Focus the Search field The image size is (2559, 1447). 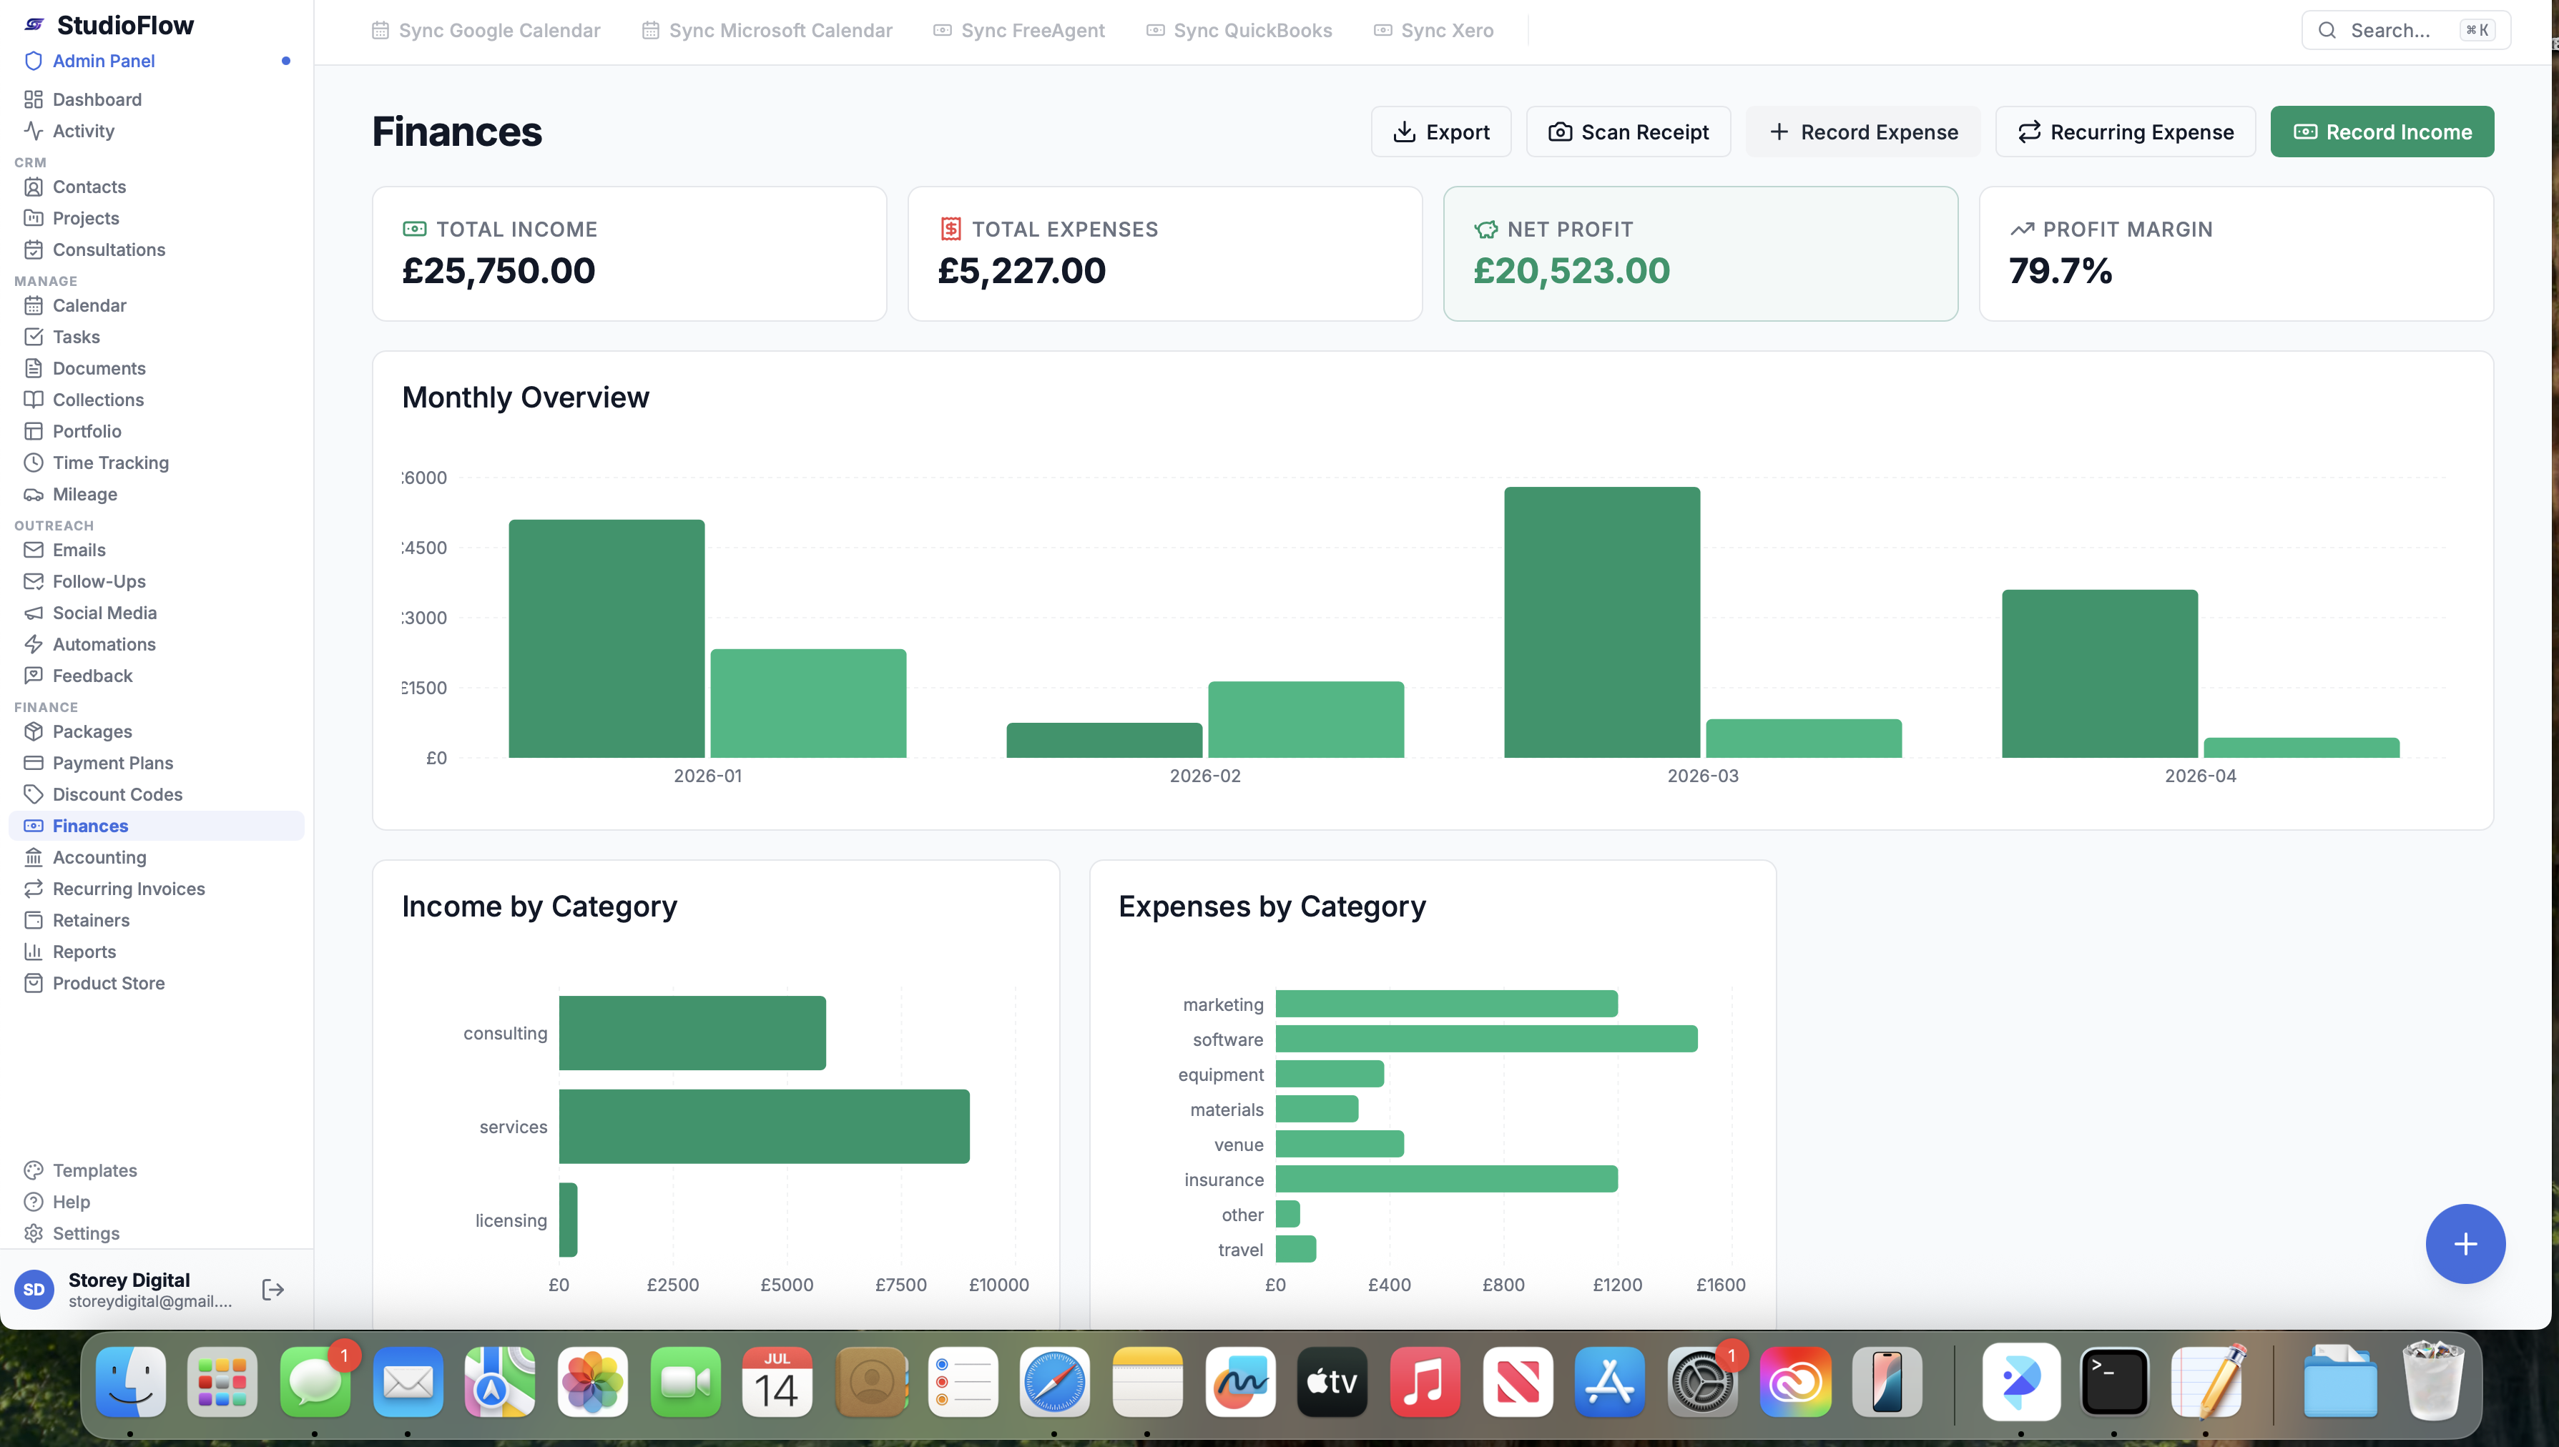pyautogui.click(x=2405, y=31)
